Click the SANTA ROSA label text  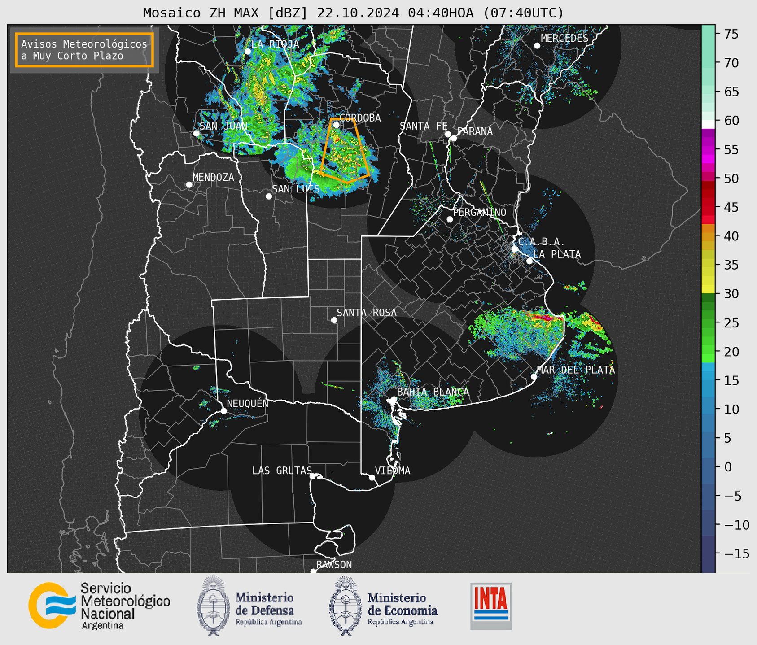367,313
